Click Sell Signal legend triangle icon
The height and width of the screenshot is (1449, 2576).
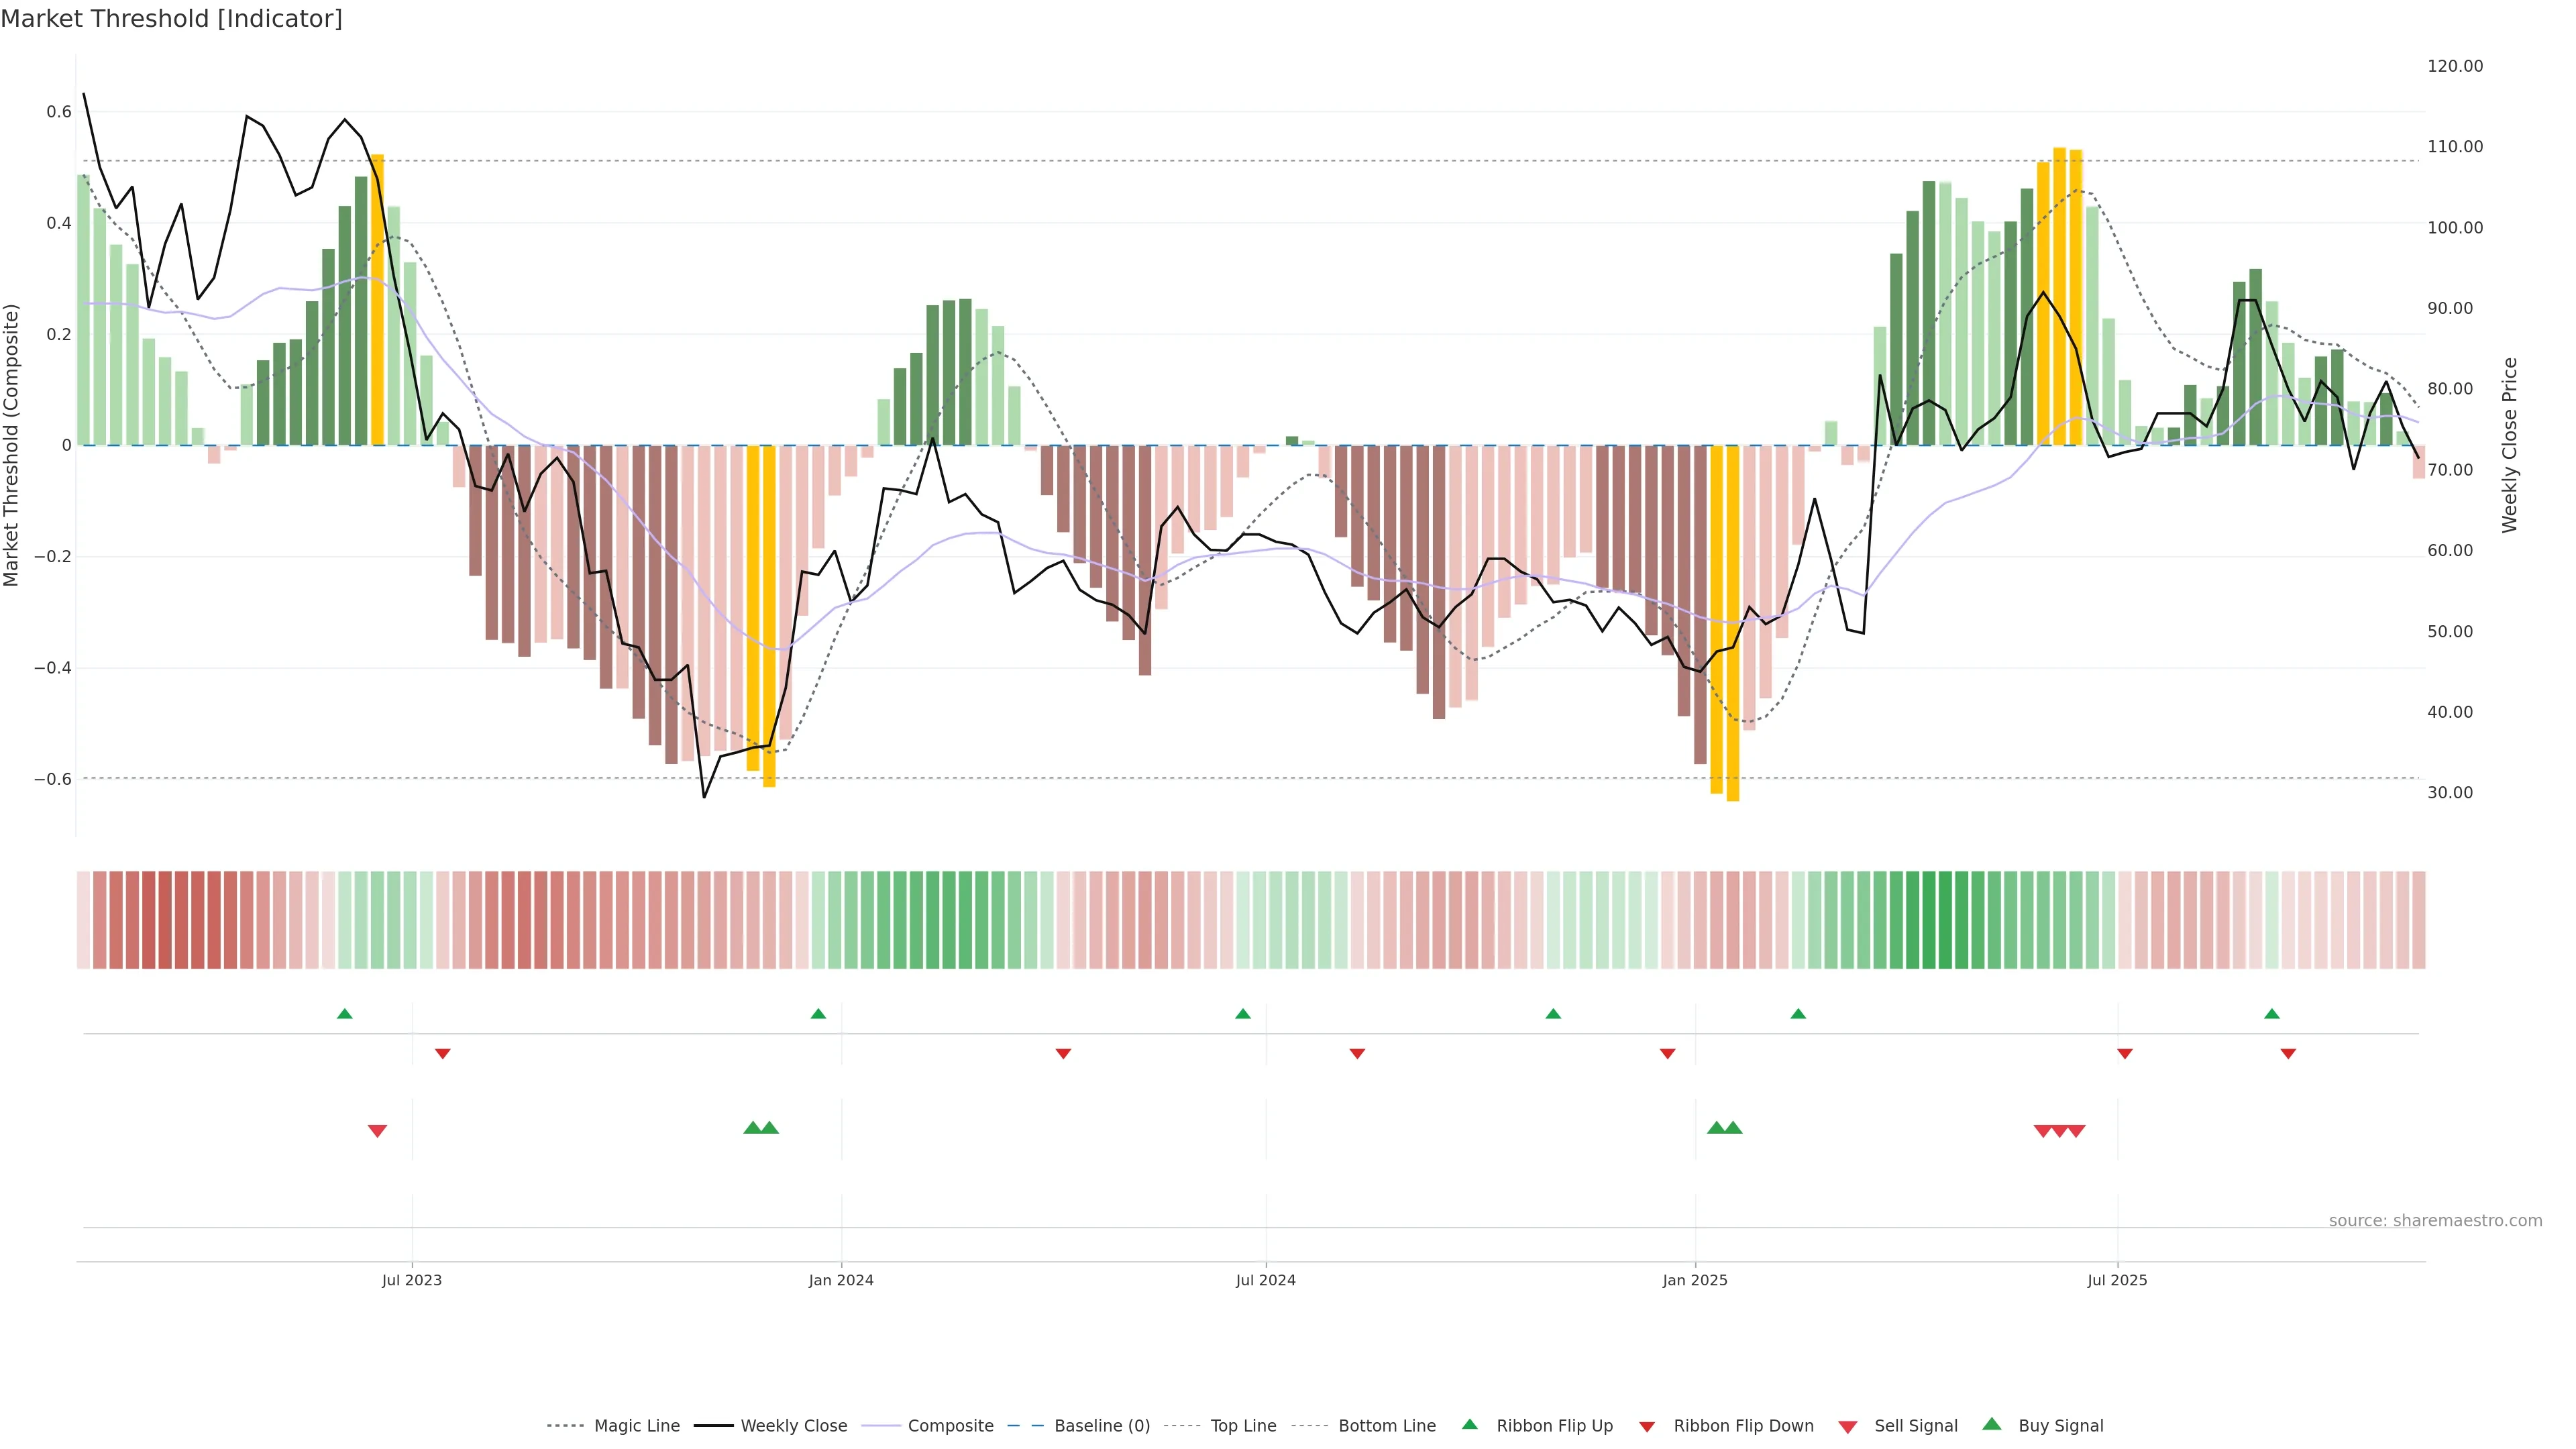(1848, 1427)
